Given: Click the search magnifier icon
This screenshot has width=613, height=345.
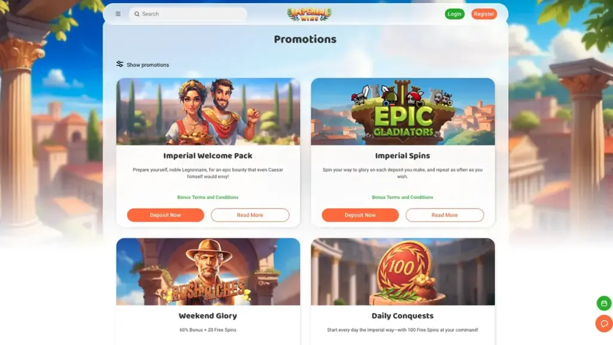Looking at the screenshot, I should [x=137, y=14].
